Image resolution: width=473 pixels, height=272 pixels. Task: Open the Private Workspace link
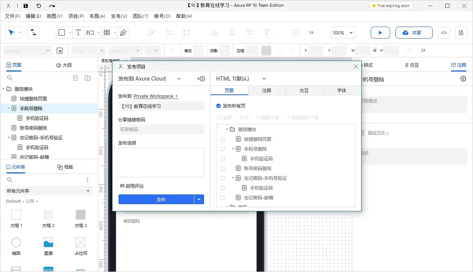click(154, 96)
